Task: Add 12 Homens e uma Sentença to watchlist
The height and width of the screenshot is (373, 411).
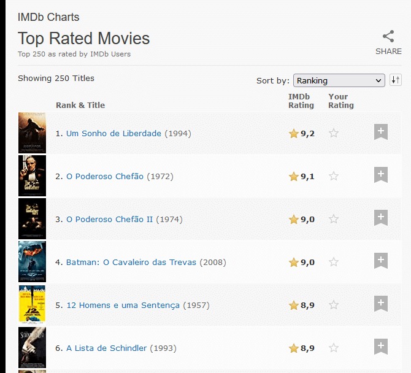Action: (x=380, y=304)
